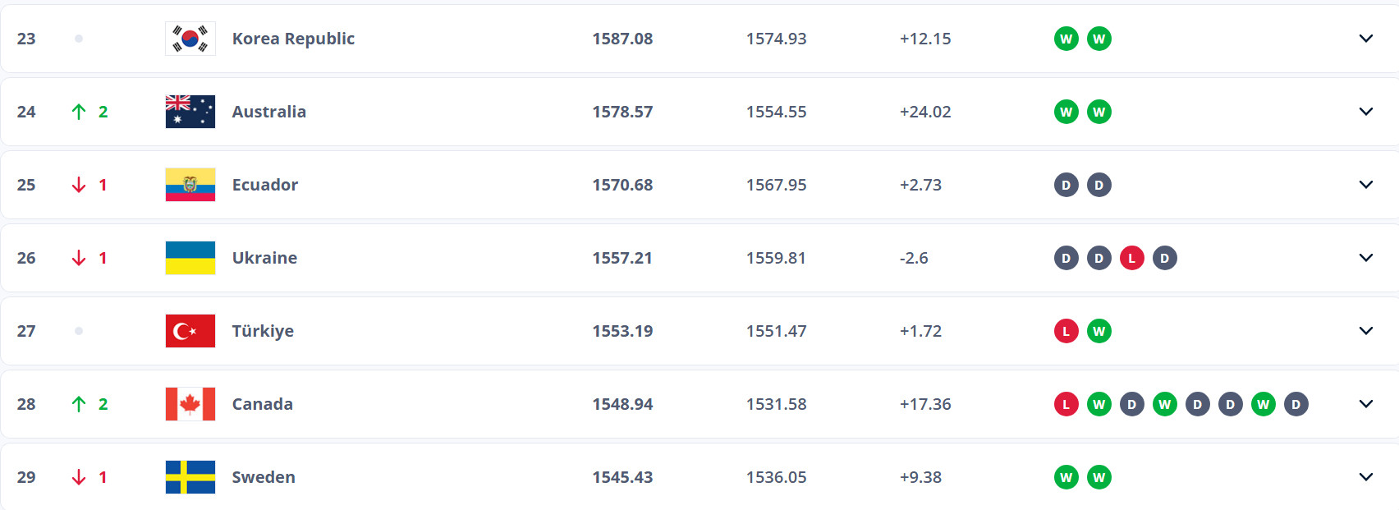Click the Canada flag icon
Screen dimensions: 1399x510
(x=190, y=404)
